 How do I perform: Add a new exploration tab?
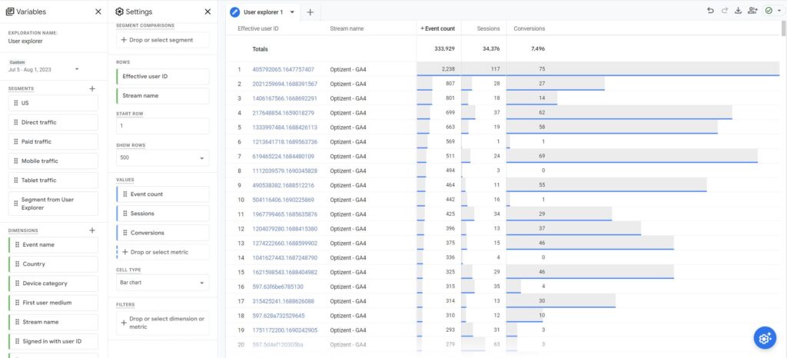click(x=310, y=12)
